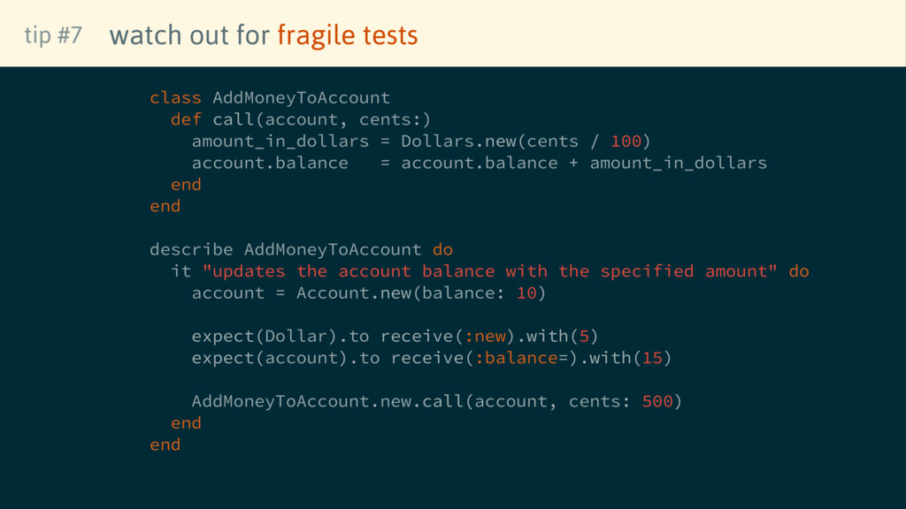Viewport: 906px width, 509px height.
Task: Click the 'class' keyword in the code
Action: point(175,97)
